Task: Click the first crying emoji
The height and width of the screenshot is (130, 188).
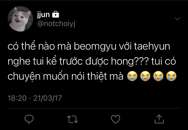Action: (132, 76)
